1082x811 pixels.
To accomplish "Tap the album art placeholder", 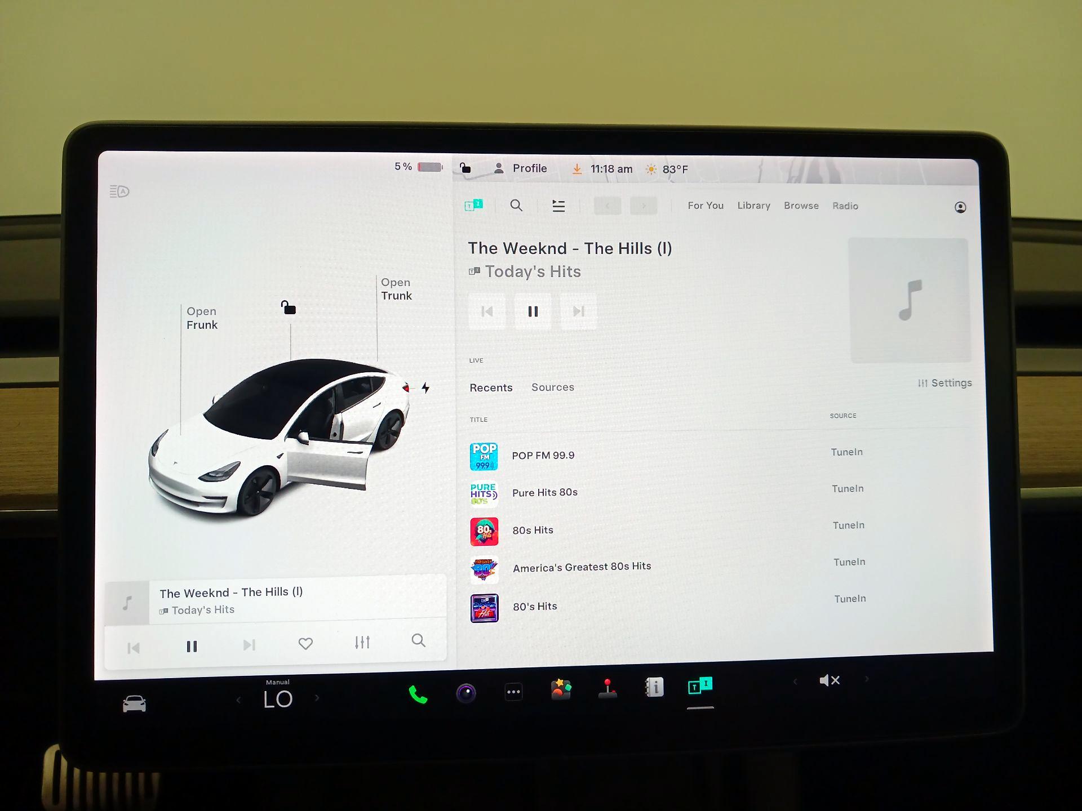I will point(910,300).
